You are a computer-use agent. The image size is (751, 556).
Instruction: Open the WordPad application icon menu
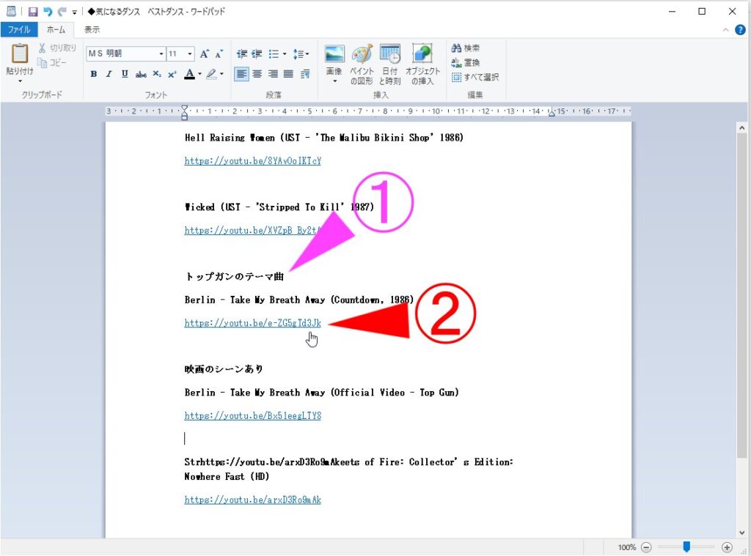(10, 11)
